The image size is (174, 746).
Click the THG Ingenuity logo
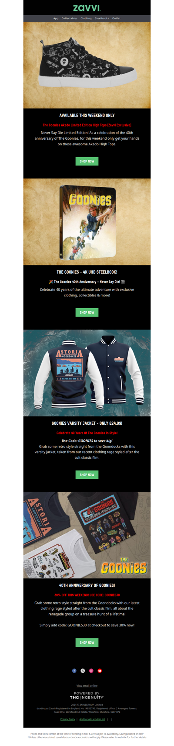pos(87,697)
